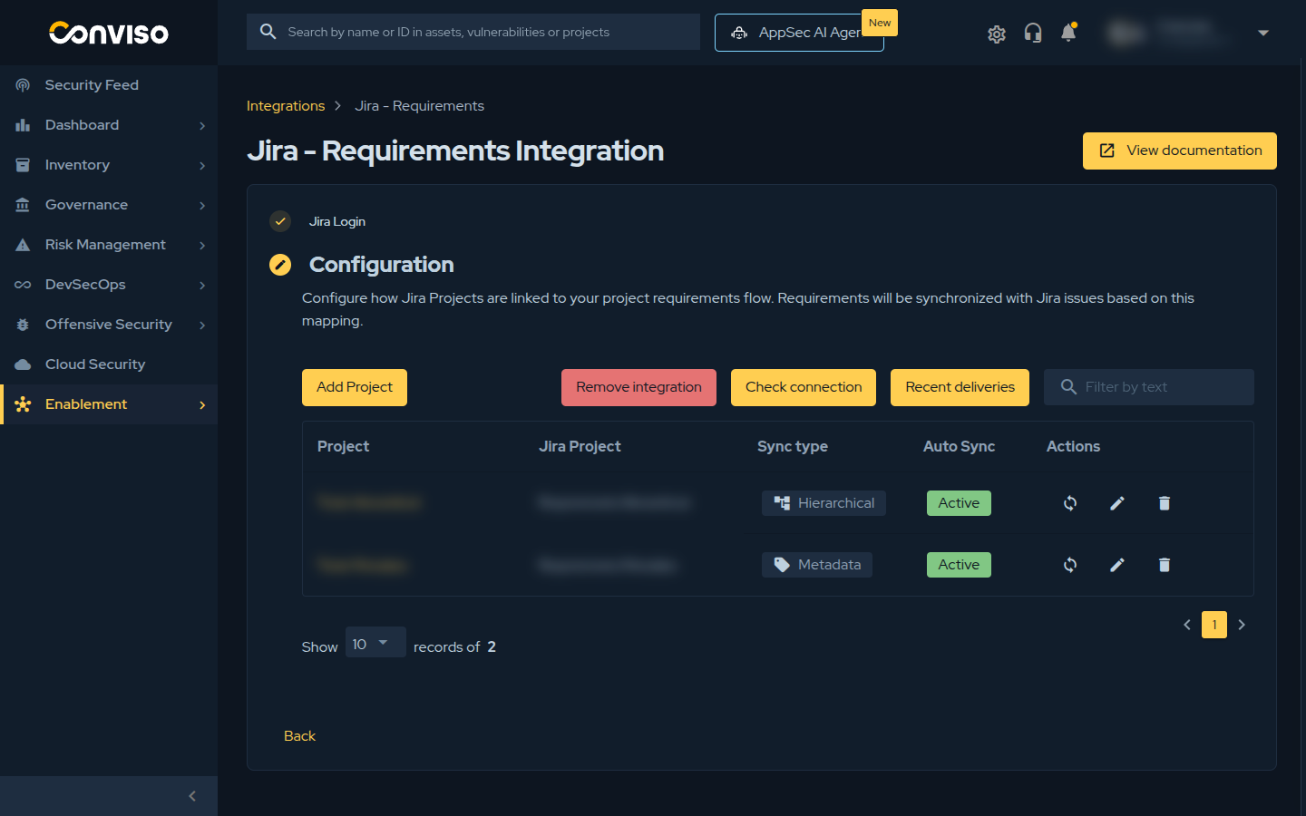Open View documentation
The image size is (1306, 816).
click(1180, 151)
